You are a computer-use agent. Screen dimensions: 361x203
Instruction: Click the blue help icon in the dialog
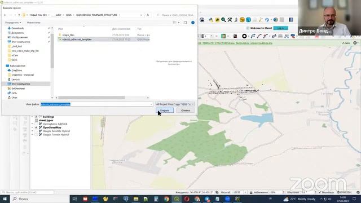pyautogui.click(x=193, y=23)
